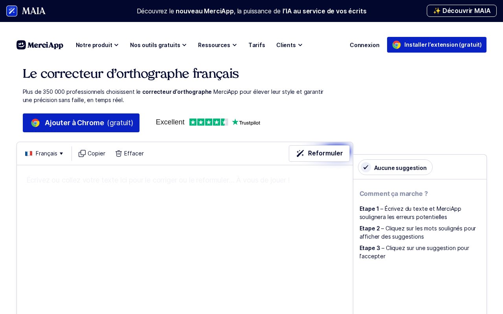Click the Excellent rating label
This screenshot has height=314, width=503.
(x=170, y=122)
